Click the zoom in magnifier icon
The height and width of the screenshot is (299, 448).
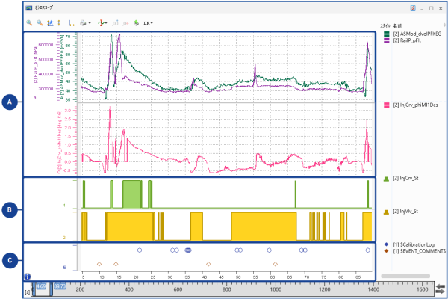tap(29, 23)
